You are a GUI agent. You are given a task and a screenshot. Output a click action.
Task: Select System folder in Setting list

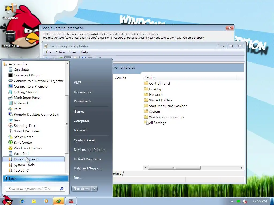click(x=152, y=111)
